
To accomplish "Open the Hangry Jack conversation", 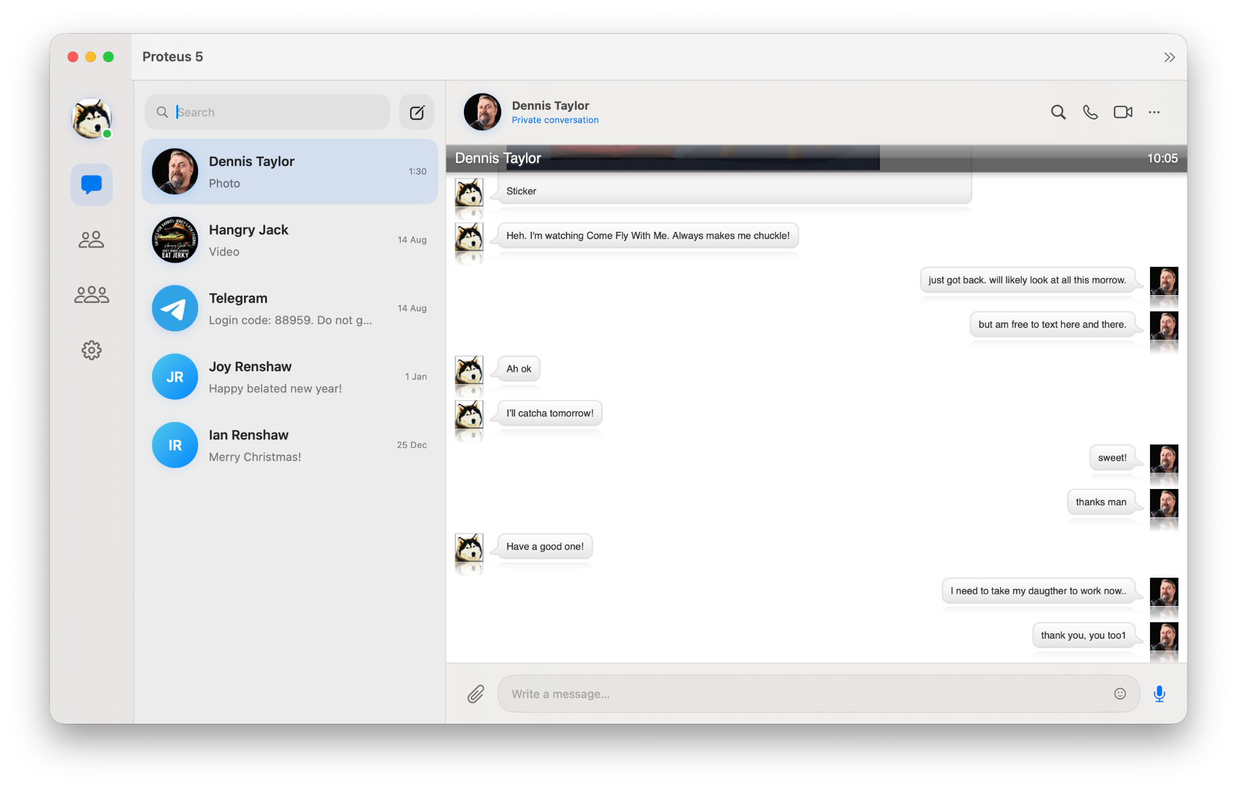I will (x=289, y=240).
